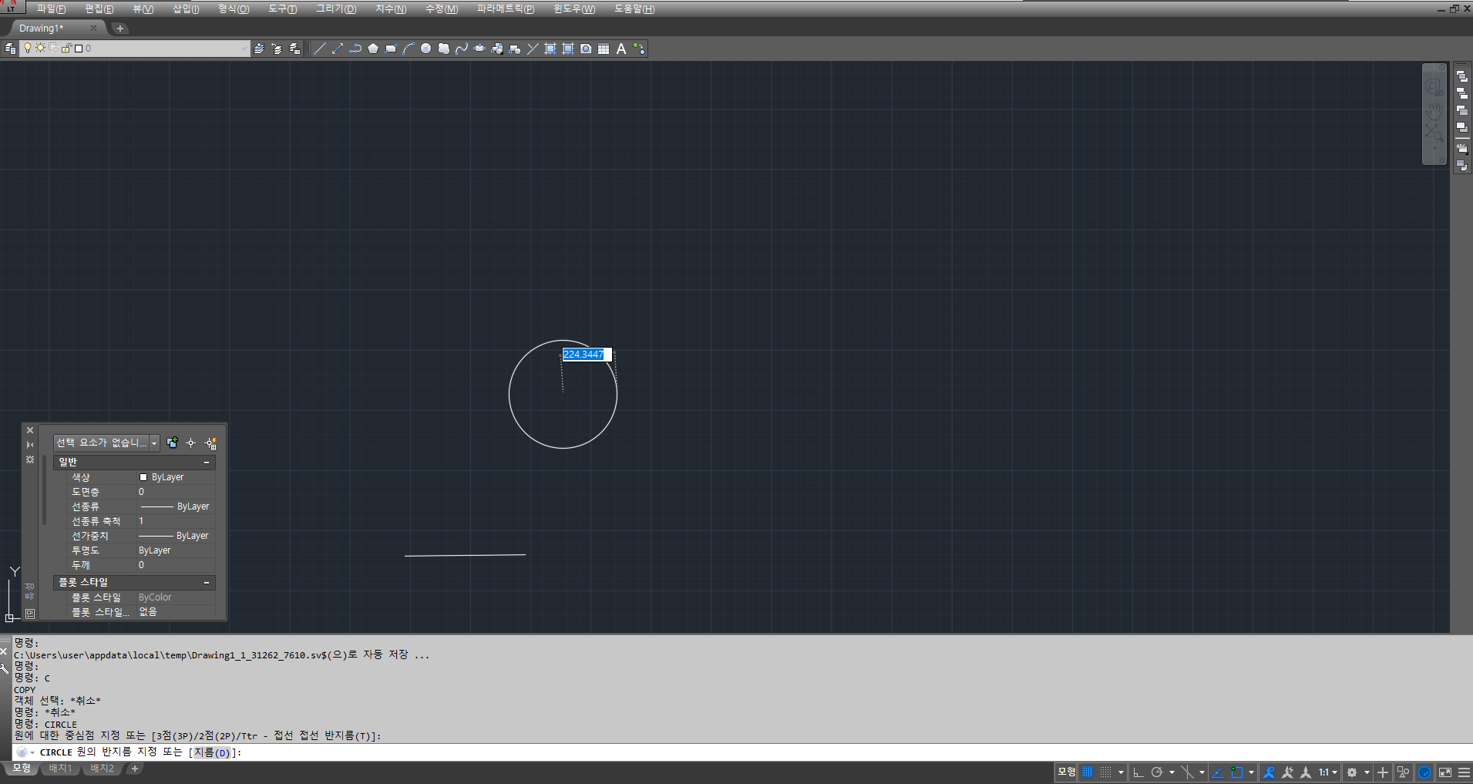Open object snap dropdown arrow
1473x784 pixels.
tap(1251, 772)
